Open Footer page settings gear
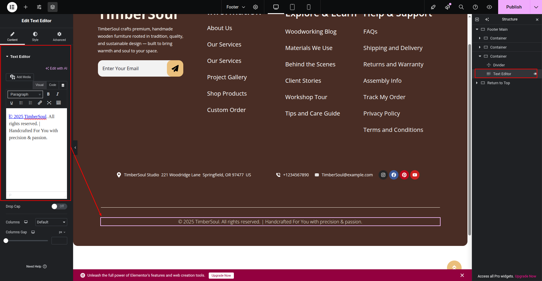The image size is (542, 281). click(256, 7)
